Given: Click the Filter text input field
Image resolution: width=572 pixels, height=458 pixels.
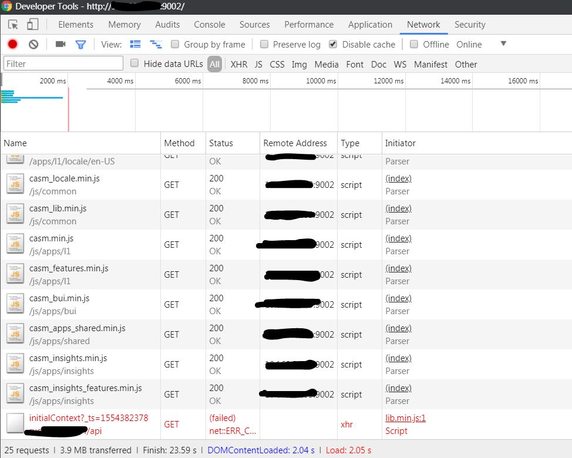Looking at the screenshot, I should coord(63,63).
